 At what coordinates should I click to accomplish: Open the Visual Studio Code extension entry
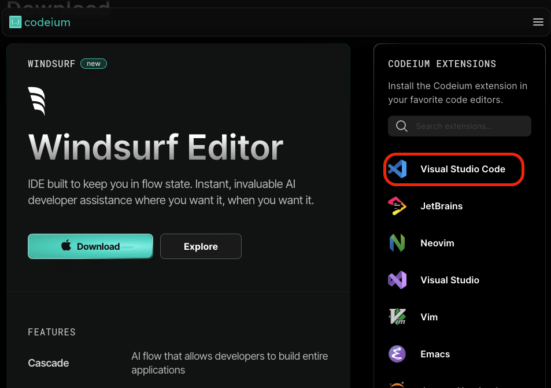pyautogui.click(x=453, y=169)
